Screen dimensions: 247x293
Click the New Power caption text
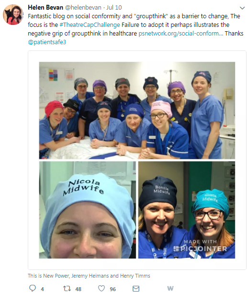(89, 276)
